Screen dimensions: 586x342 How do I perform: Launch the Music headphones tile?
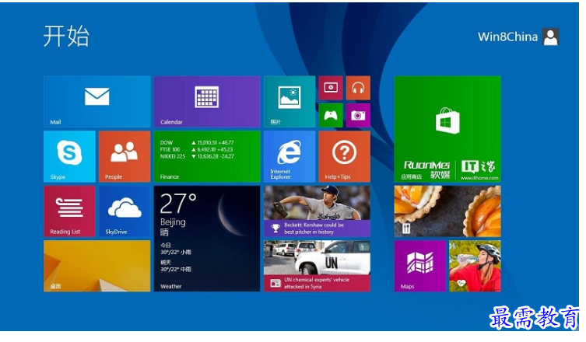click(x=358, y=88)
